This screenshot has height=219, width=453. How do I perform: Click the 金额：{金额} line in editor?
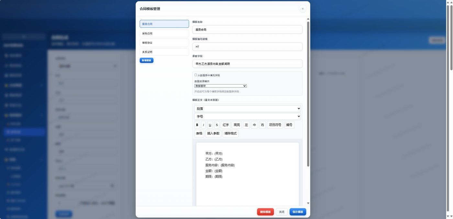tap(214, 171)
